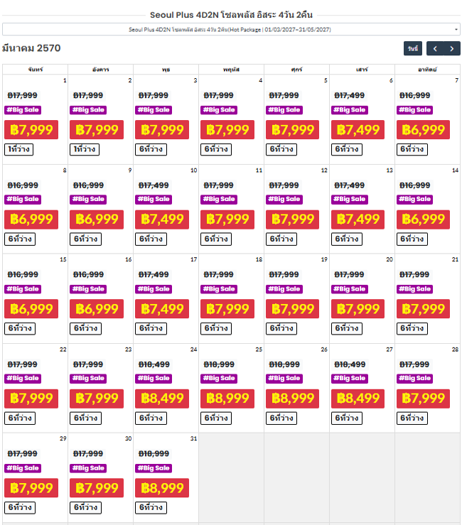462x525 pixels.
Task: Select ฿8,999 price on March 25
Action: pyautogui.click(x=227, y=399)
